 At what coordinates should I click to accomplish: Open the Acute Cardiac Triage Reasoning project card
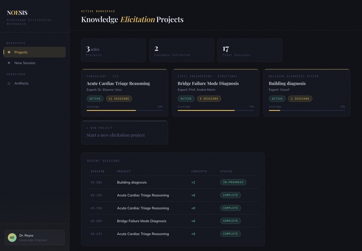tap(124, 92)
